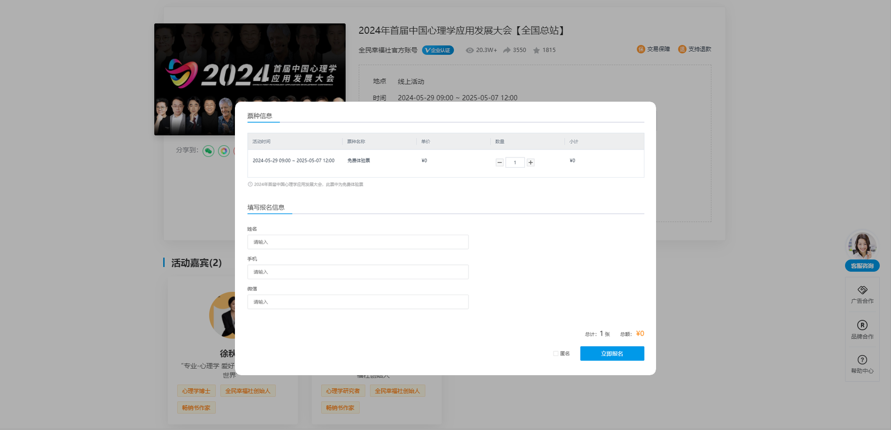This screenshot has width=891, height=430.
Task: Click the share arrow icon beside 3550
Action: tap(507, 50)
